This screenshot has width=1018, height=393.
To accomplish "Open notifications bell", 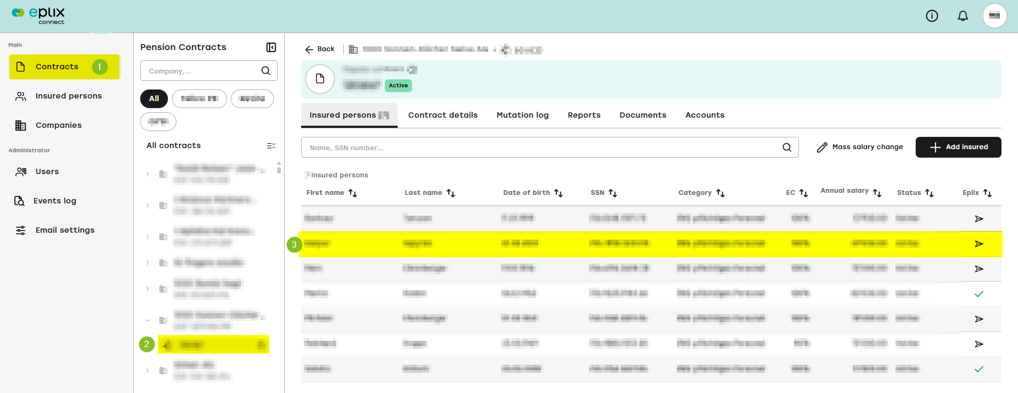I will (963, 16).
